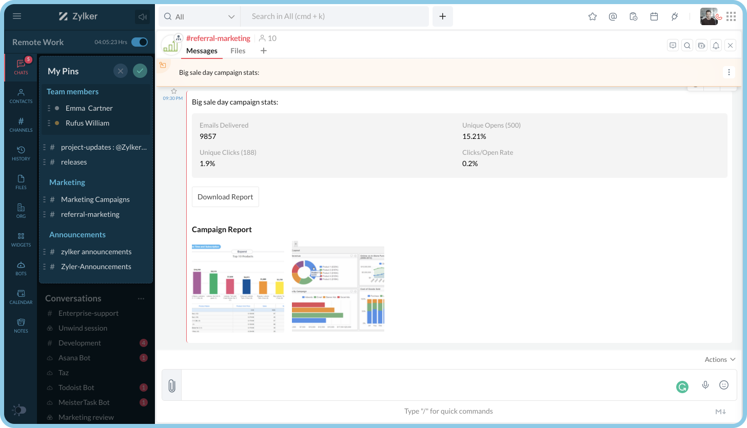Click the starred messages icon
Viewport: 747px width, 428px height.
[593, 16]
